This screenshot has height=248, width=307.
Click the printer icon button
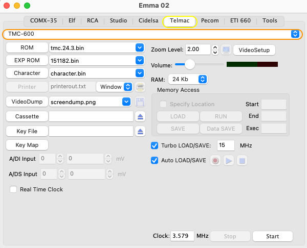pyautogui.click(x=140, y=87)
